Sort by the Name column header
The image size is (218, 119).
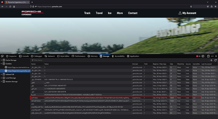pos(37,64)
